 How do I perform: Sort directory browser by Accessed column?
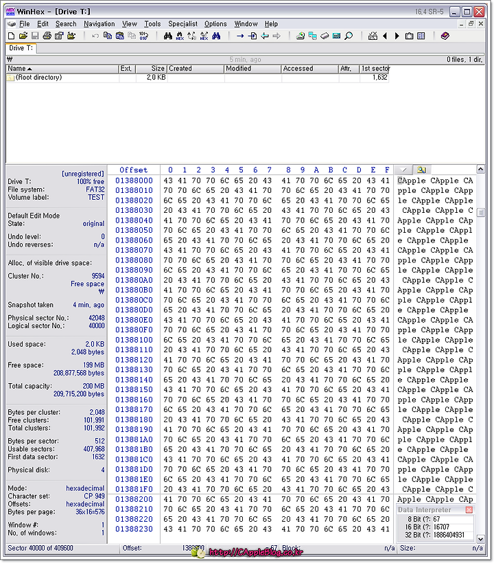310,69
